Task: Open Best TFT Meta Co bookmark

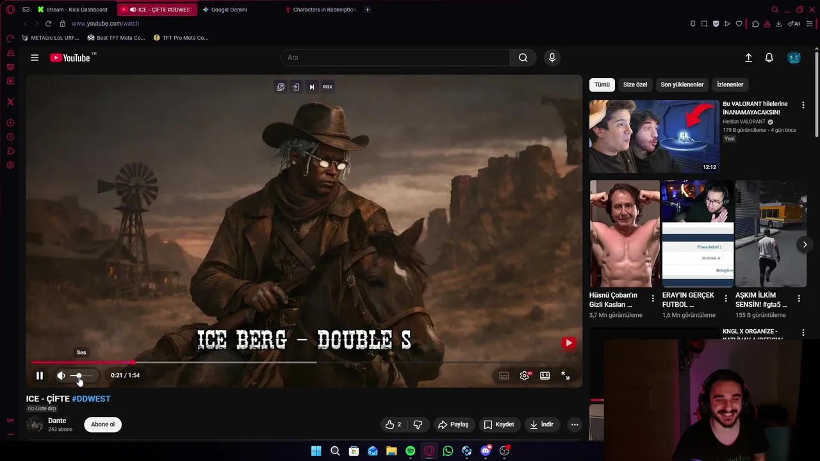Action: [x=117, y=38]
